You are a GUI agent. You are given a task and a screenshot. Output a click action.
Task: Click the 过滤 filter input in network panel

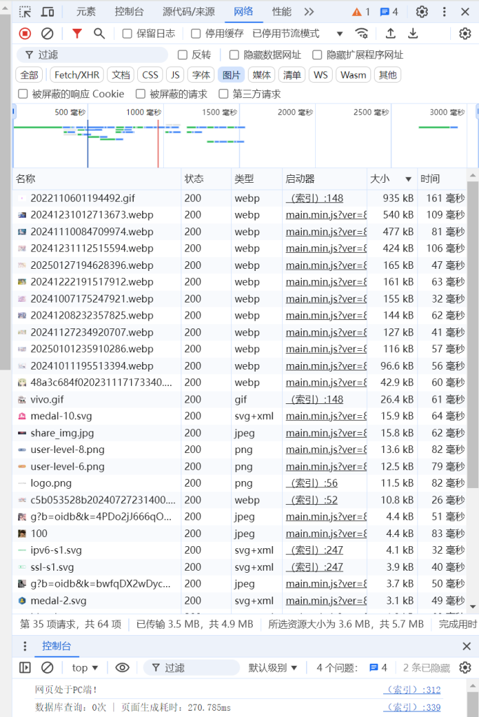[x=98, y=55]
